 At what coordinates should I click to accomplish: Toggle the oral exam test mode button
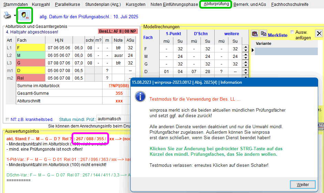[x=24, y=16]
